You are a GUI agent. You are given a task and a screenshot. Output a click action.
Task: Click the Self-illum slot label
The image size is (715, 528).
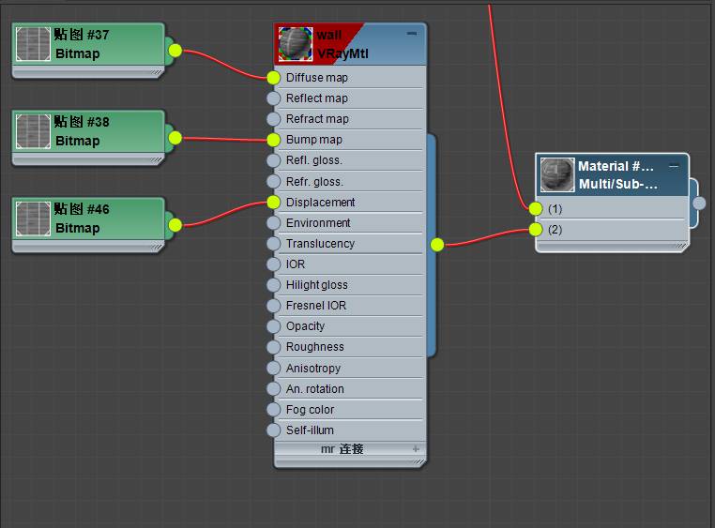[310, 430]
